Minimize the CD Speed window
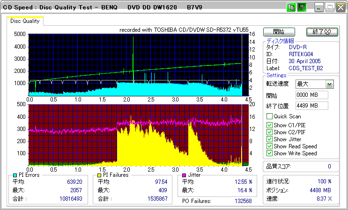 click(319, 7)
